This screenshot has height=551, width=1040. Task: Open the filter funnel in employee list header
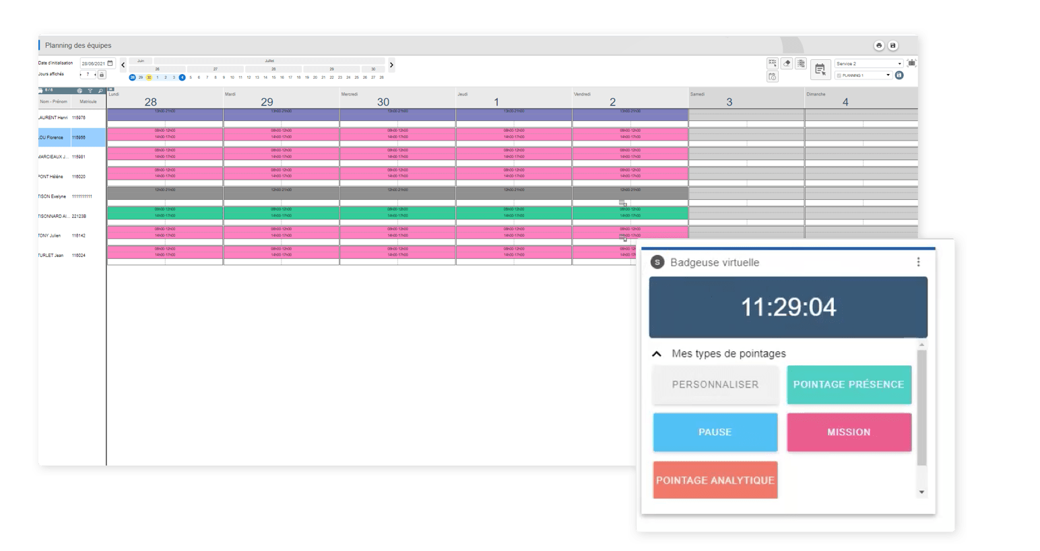(x=90, y=91)
